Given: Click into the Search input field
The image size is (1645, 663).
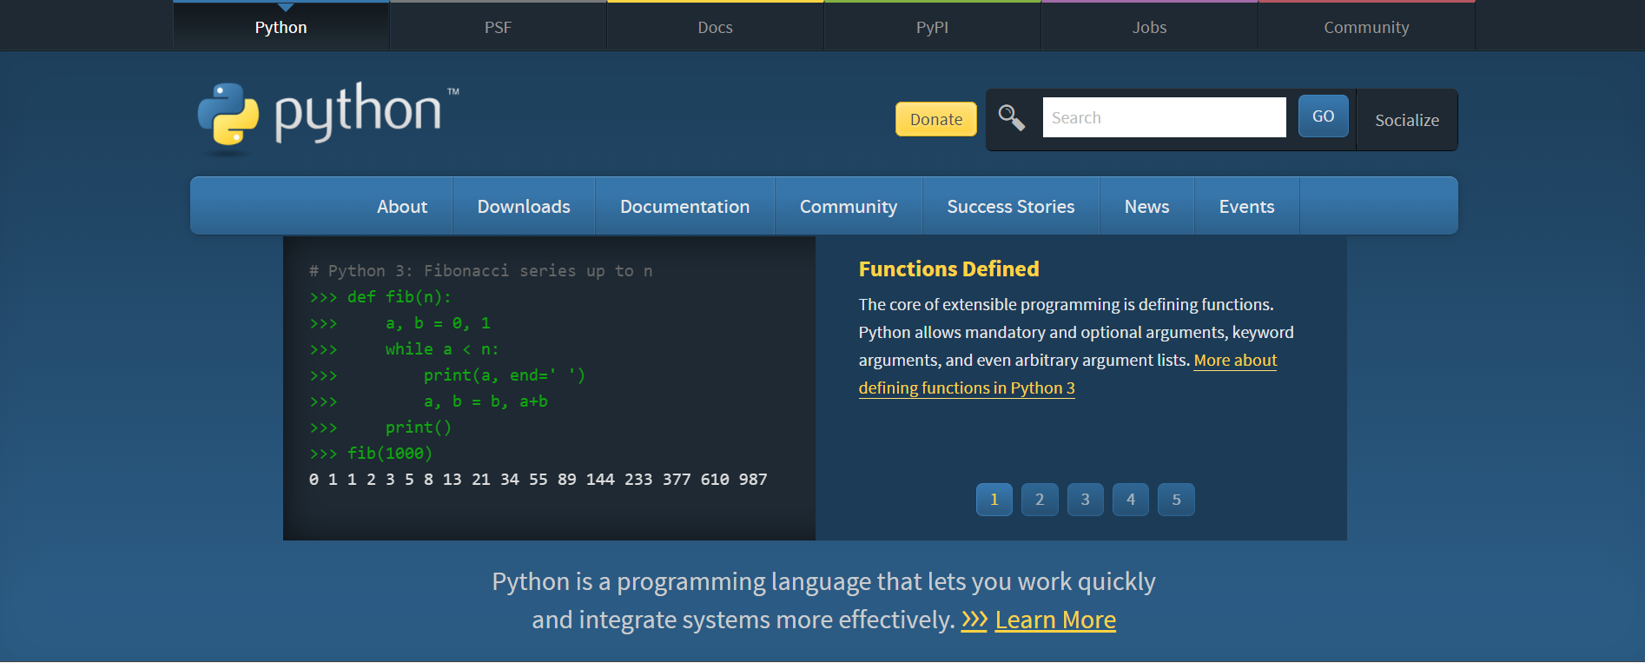Looking at the screenshot, I should pyautogui.click(x=1164, y=117).
